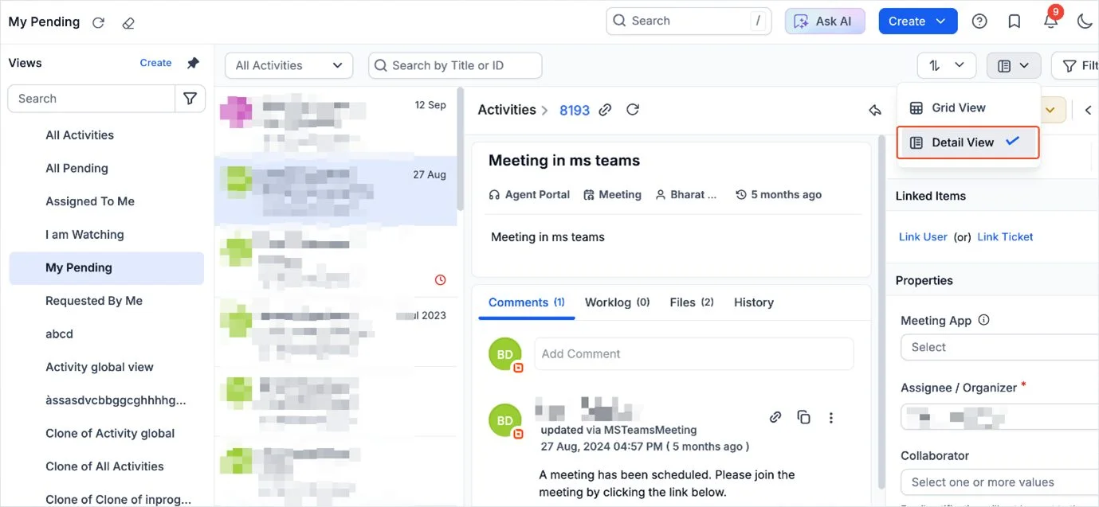The width and height of the screenshot is (1099, 507).
Task: Switch to the Worklog tab
Action: pos(617,302)
